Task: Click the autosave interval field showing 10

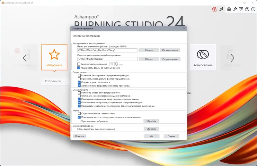Action: pos(112,64)
